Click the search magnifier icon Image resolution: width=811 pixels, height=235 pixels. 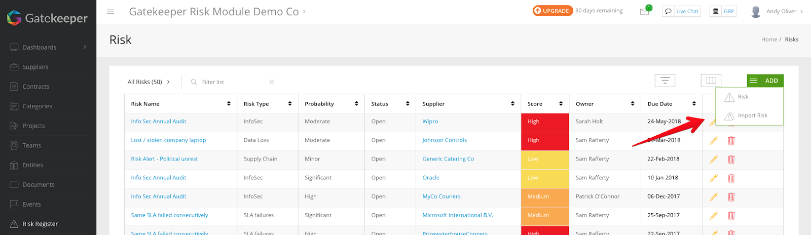click(x=194, y=82)
